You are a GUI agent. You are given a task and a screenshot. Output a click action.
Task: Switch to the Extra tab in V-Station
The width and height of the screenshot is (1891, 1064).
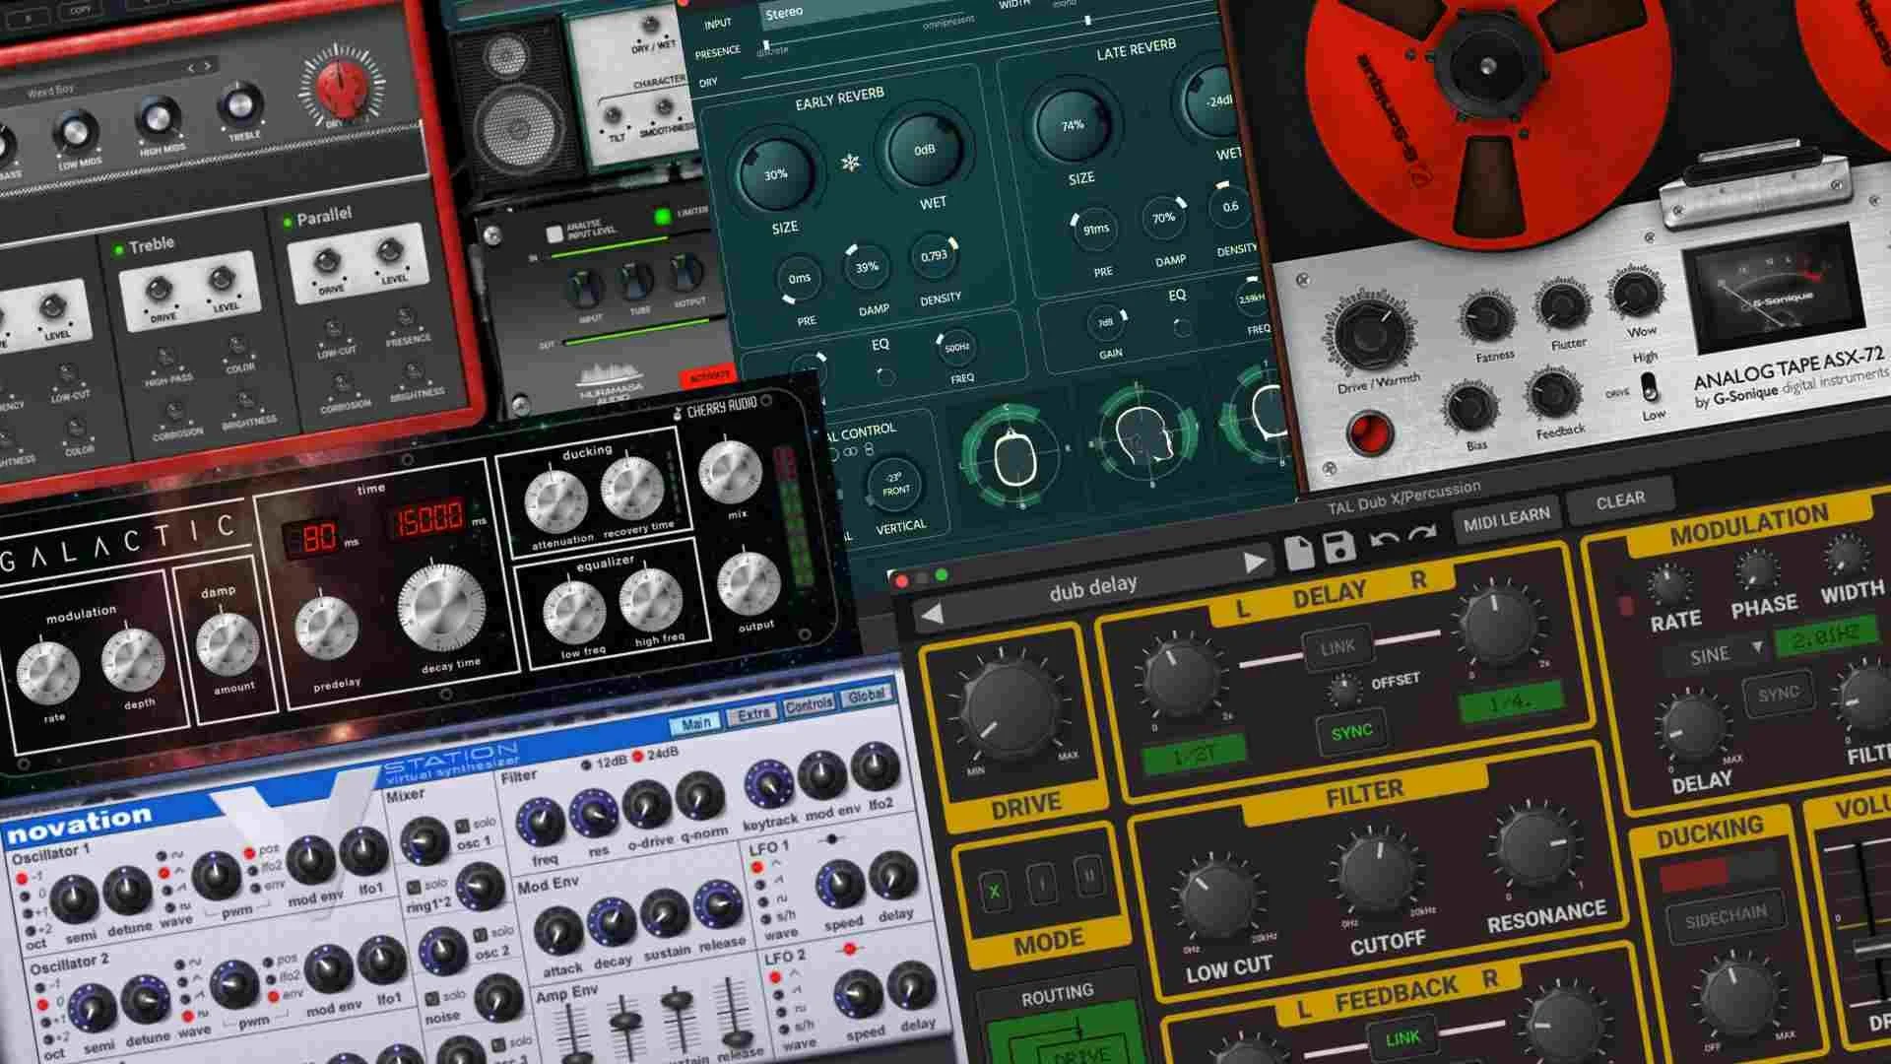[753, 714]
